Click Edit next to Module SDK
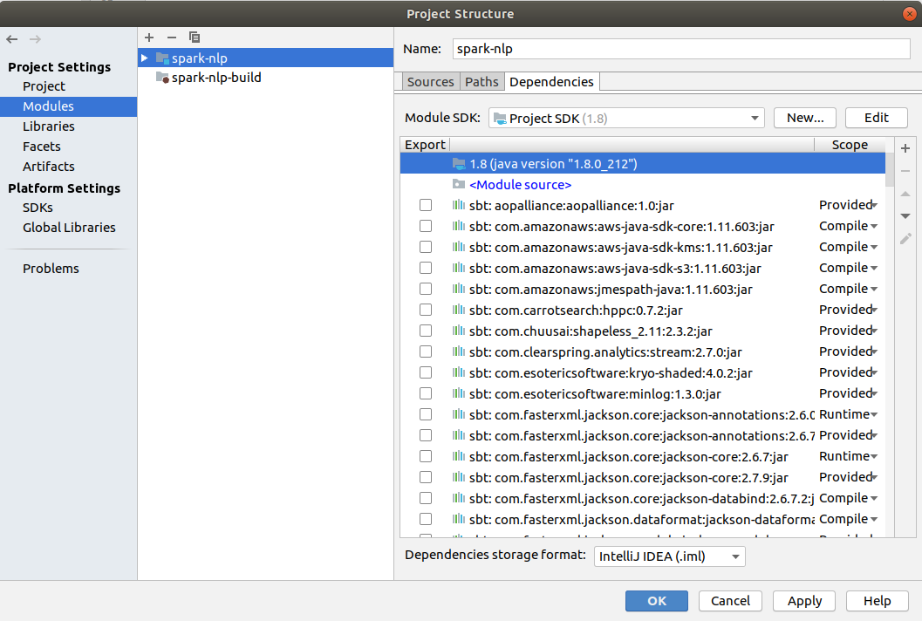This screenshot has width=922, height=621. coord(876,119)
